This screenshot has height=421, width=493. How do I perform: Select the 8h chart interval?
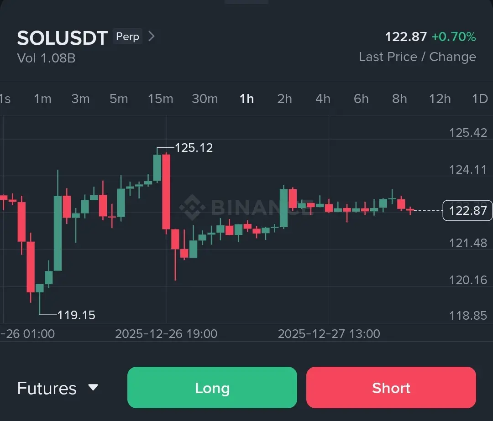pyautogui.click(x=399, y=99)
